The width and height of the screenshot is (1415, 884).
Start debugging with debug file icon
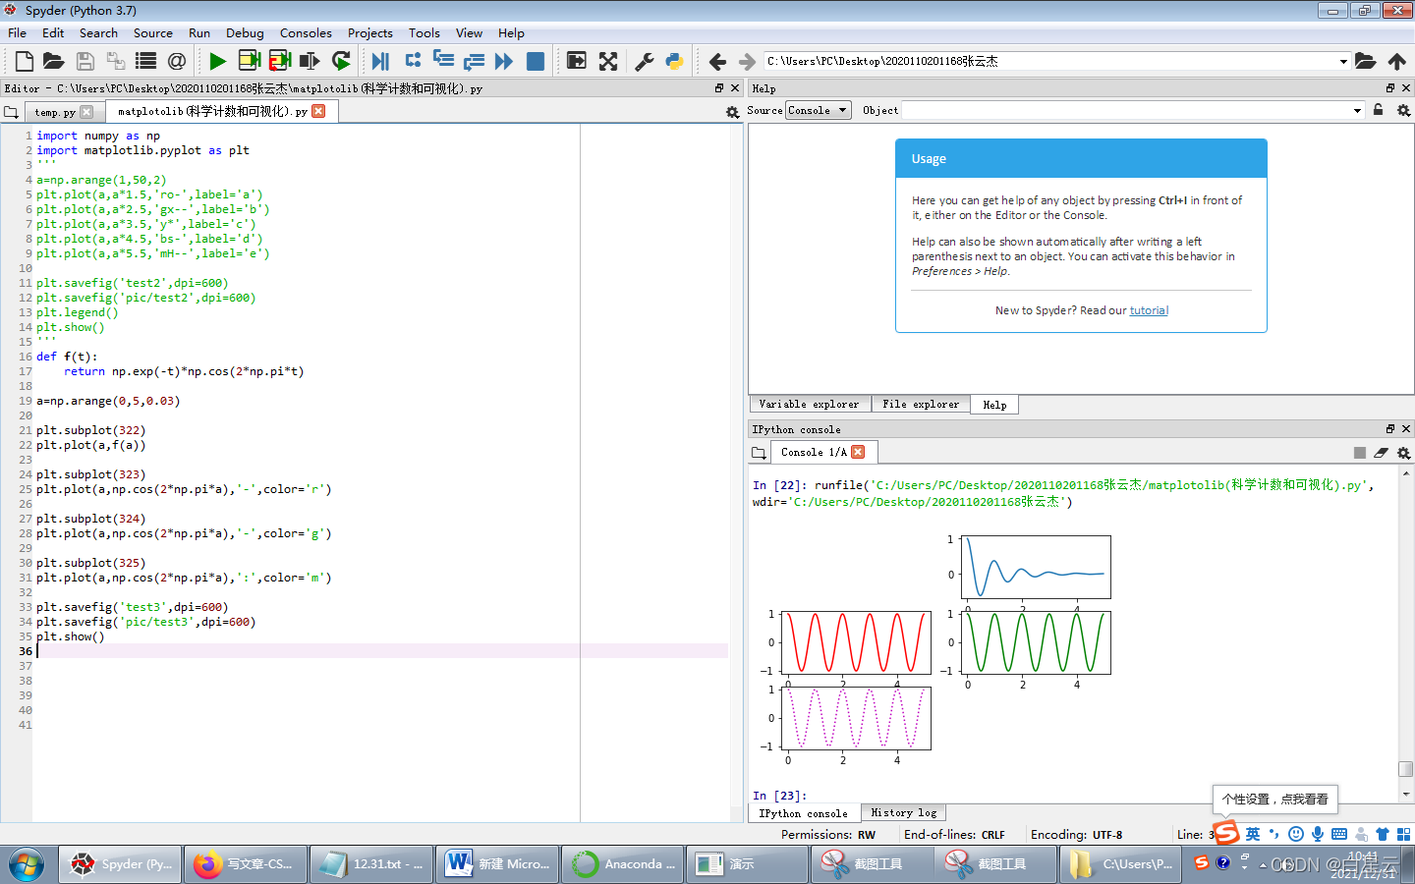[381, 61]
